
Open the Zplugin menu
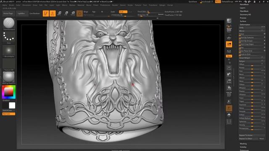point(162,5)
